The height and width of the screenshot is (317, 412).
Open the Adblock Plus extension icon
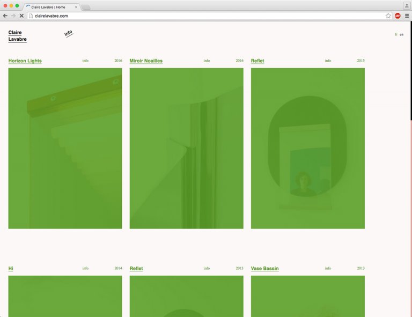click(398, 16)
